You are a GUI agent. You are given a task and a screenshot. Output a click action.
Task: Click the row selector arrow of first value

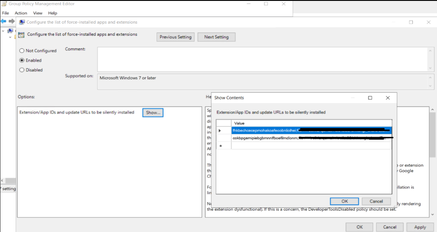pos(220,131)
